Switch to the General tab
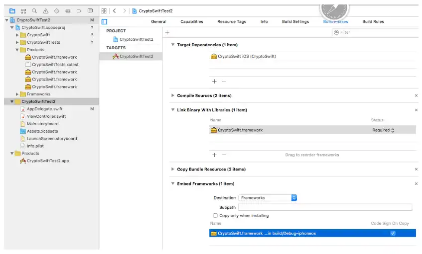 (x=158, y=21)
